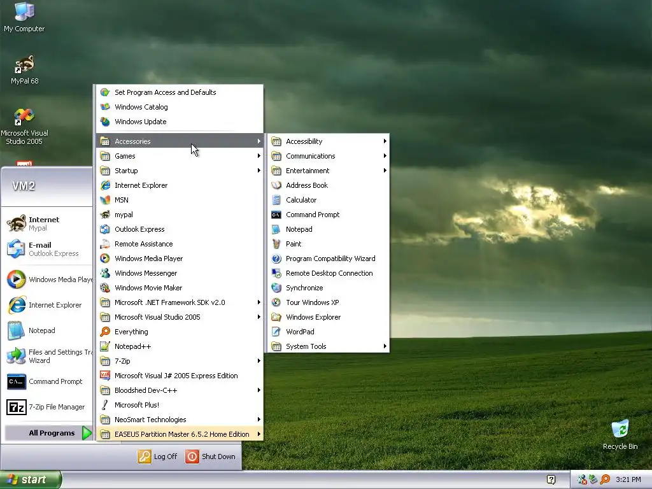
Task: Open Windows Catalog entry
Action: click(180, 107)
